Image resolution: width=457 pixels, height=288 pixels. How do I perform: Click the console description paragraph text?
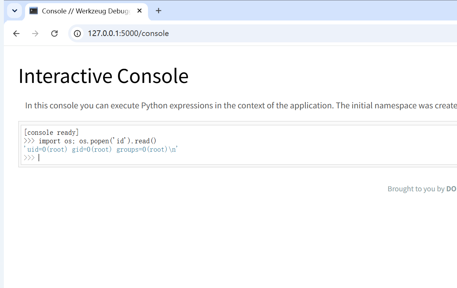click(x=241, y=106)
